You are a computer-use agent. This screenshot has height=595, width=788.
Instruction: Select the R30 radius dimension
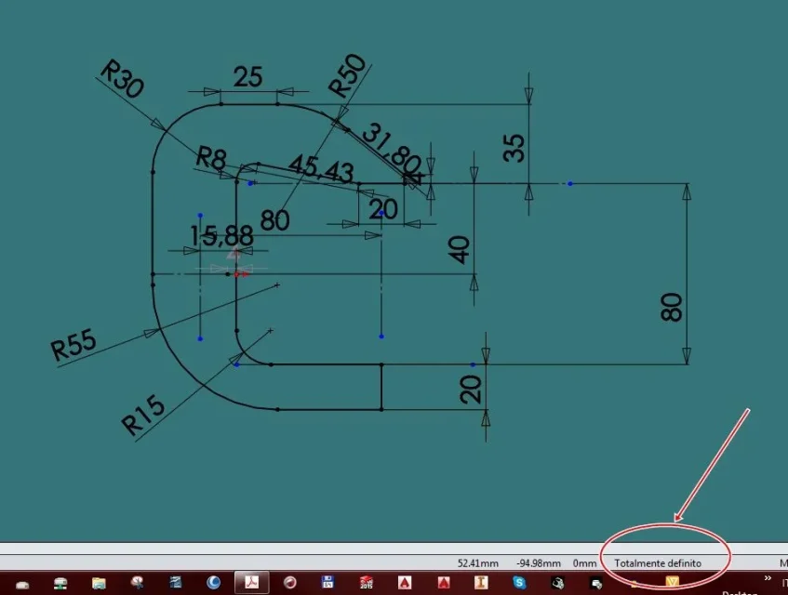(123, 79)
